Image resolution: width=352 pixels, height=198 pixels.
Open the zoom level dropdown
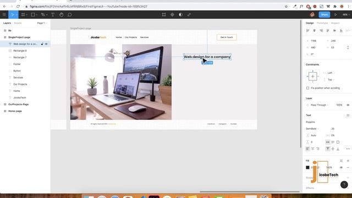pos(346,15)
